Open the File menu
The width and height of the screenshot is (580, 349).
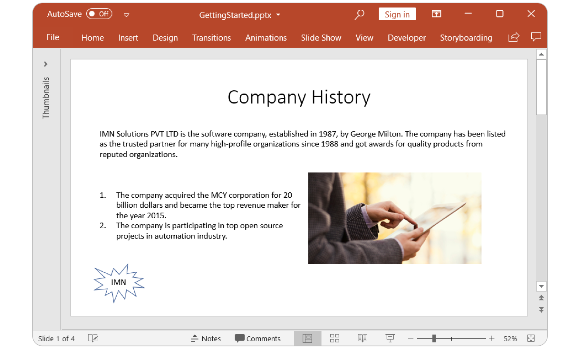click(x=53, y=37)
